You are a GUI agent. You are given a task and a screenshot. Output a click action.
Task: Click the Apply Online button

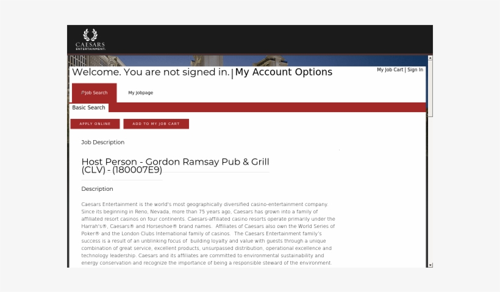(x=95, y=124)
